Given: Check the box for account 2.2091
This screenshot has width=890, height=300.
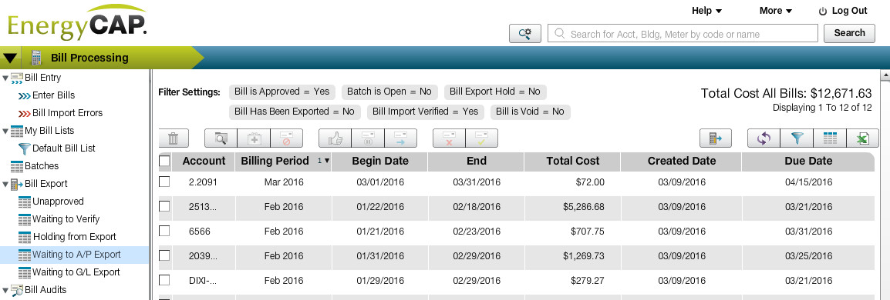Looking at the screenshot, I should (x=164, y=182).
